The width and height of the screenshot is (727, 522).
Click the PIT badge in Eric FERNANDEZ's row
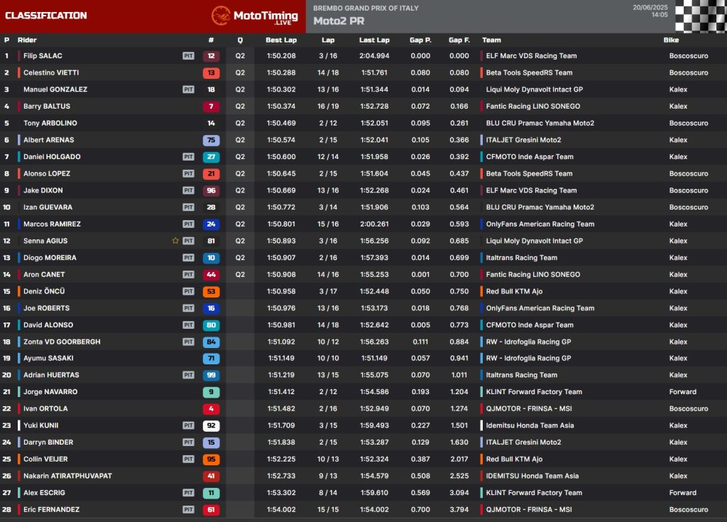[x=188, y=509]
